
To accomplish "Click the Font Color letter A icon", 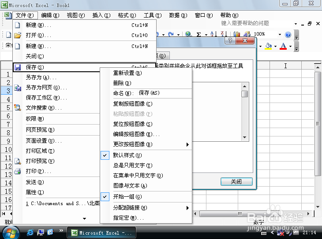I will click(x=283, y=46).
